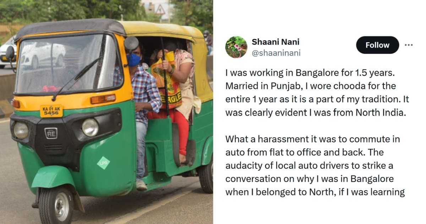The image size is (426, 224).
Task: Open Shaani Nani's profile avatar
Action: click(236, 47)
